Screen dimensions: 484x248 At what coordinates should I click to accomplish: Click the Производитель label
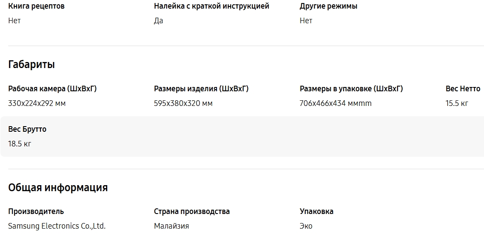(x=36, y=211)
